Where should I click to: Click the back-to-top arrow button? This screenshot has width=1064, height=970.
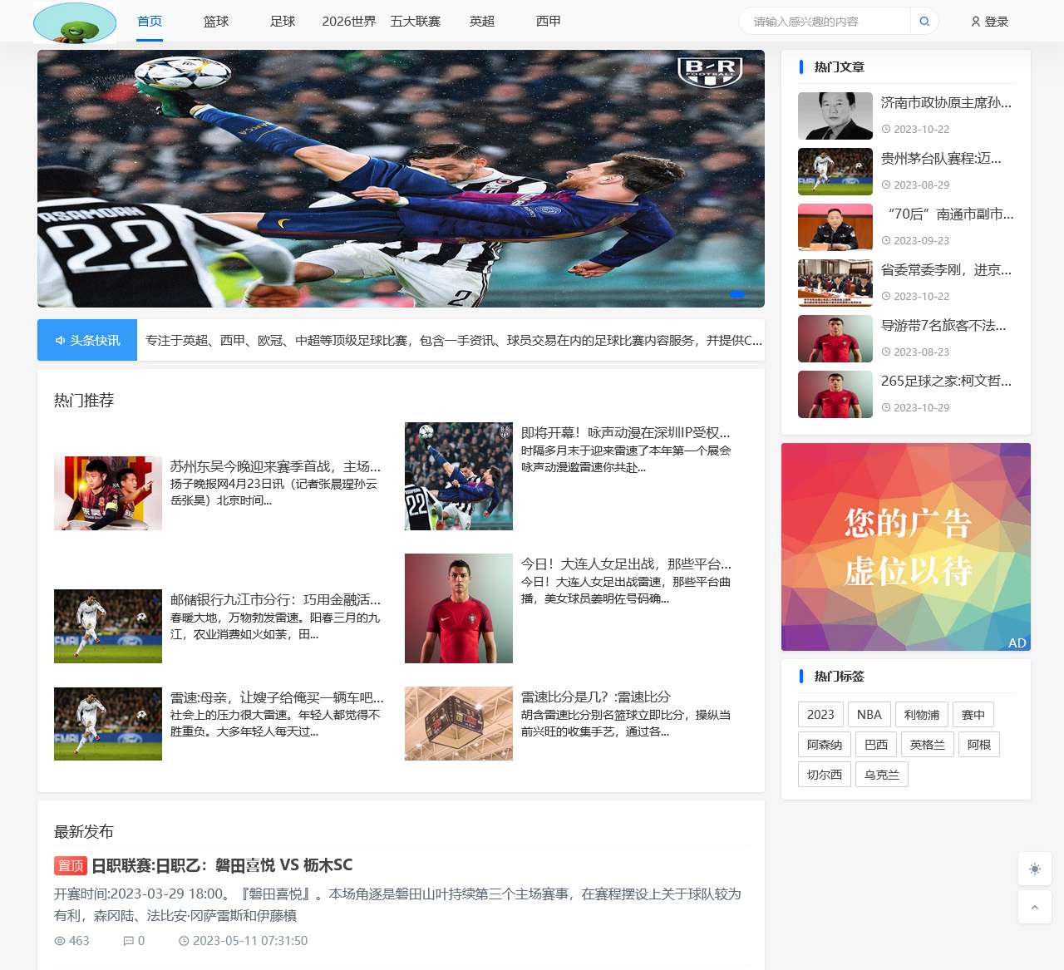[1035, 907]
